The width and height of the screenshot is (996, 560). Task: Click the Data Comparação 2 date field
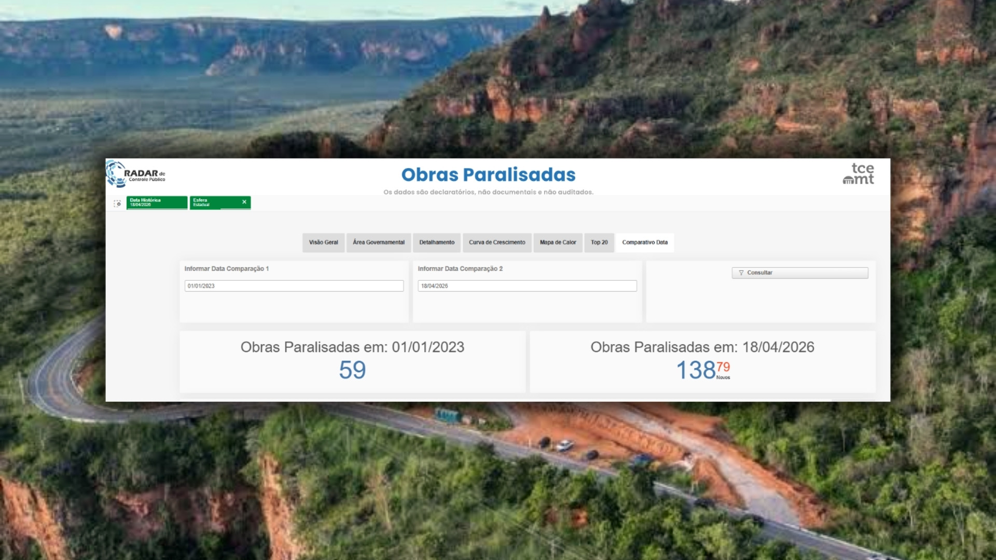527,286
